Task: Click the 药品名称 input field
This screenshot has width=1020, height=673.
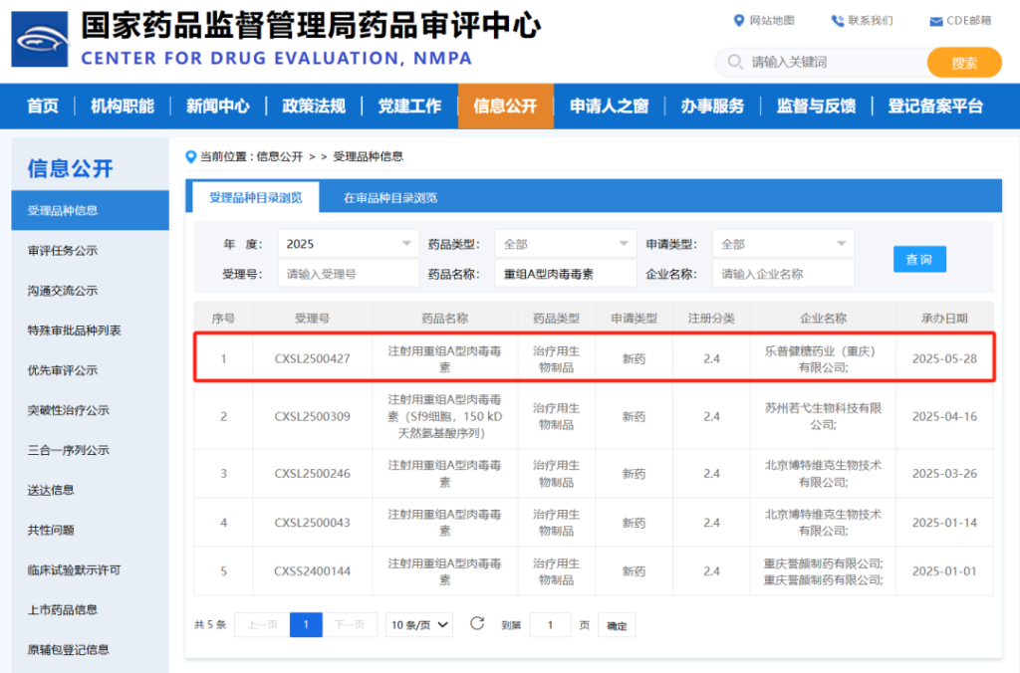Action: (566, 274)
